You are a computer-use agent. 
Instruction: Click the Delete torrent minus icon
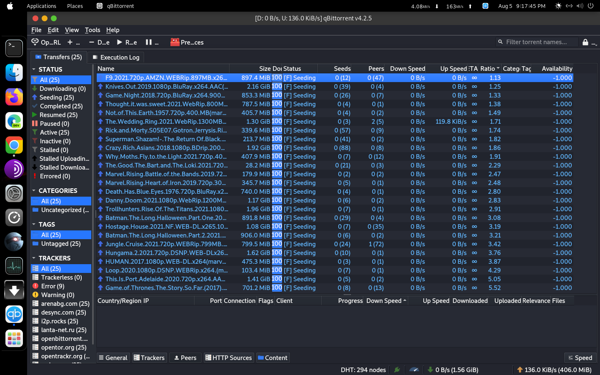pos(92,42)
